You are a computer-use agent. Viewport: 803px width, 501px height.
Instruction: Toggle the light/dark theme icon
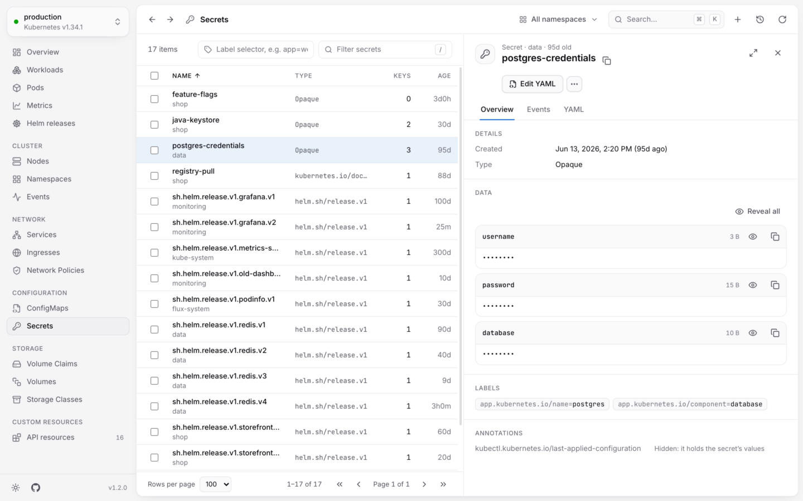pyautogui.click(x=16, y=488)
